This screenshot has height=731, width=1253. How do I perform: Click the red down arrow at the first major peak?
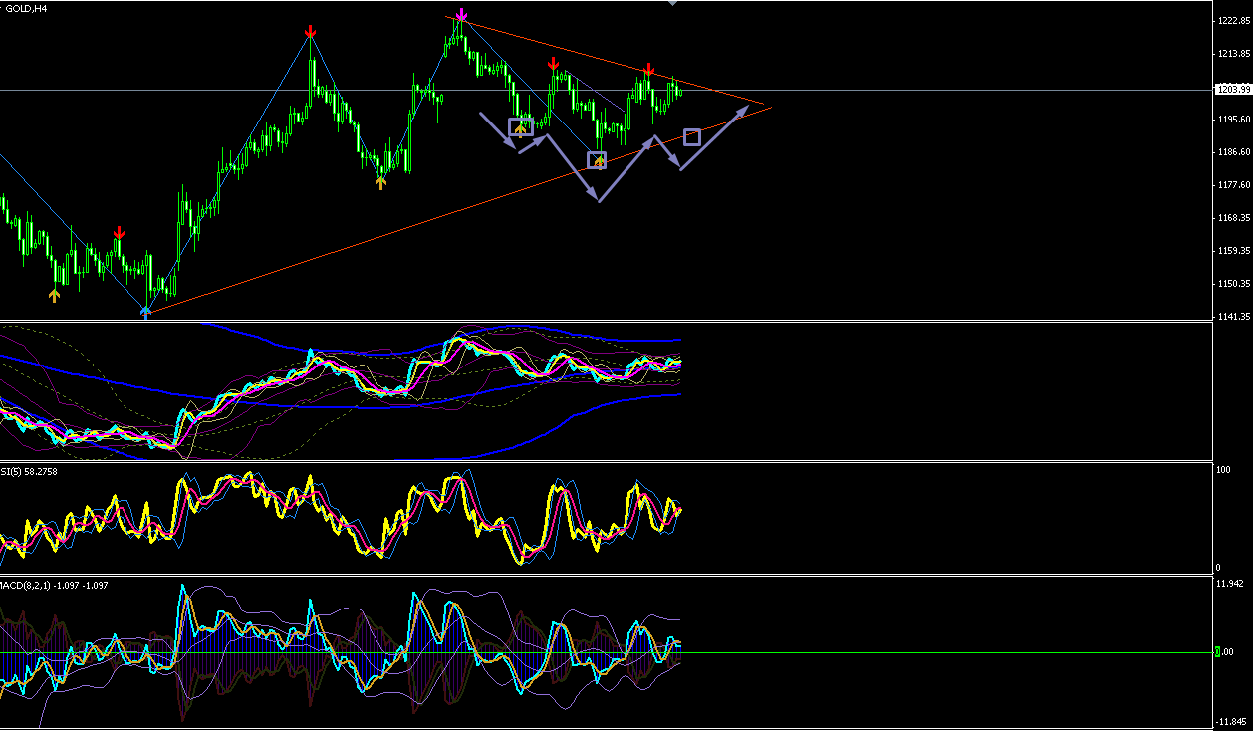[311, 34]
